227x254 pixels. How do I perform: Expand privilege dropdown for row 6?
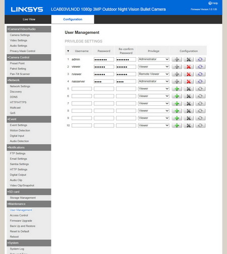tap(153, 96)
